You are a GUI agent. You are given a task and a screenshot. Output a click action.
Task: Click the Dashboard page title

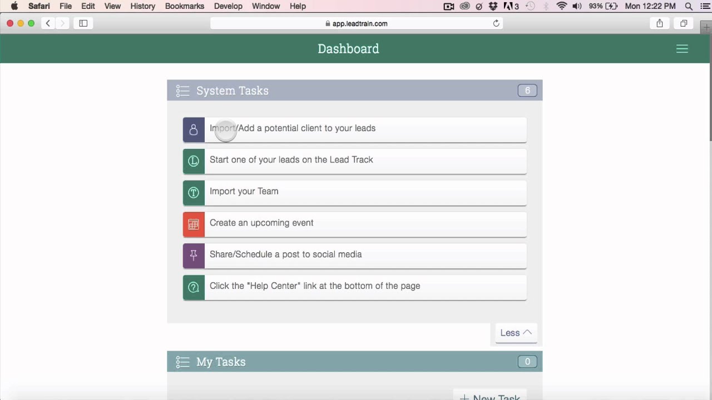[x=348, y=49]
